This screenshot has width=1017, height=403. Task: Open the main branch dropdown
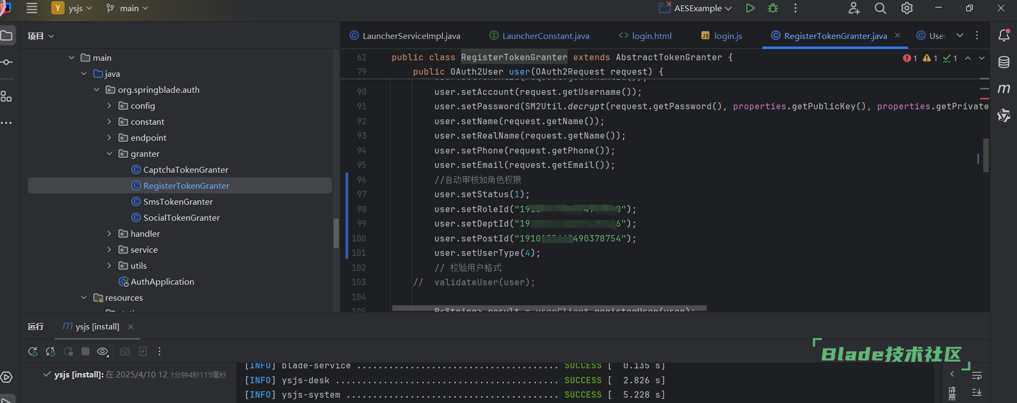tap(127, 8)
